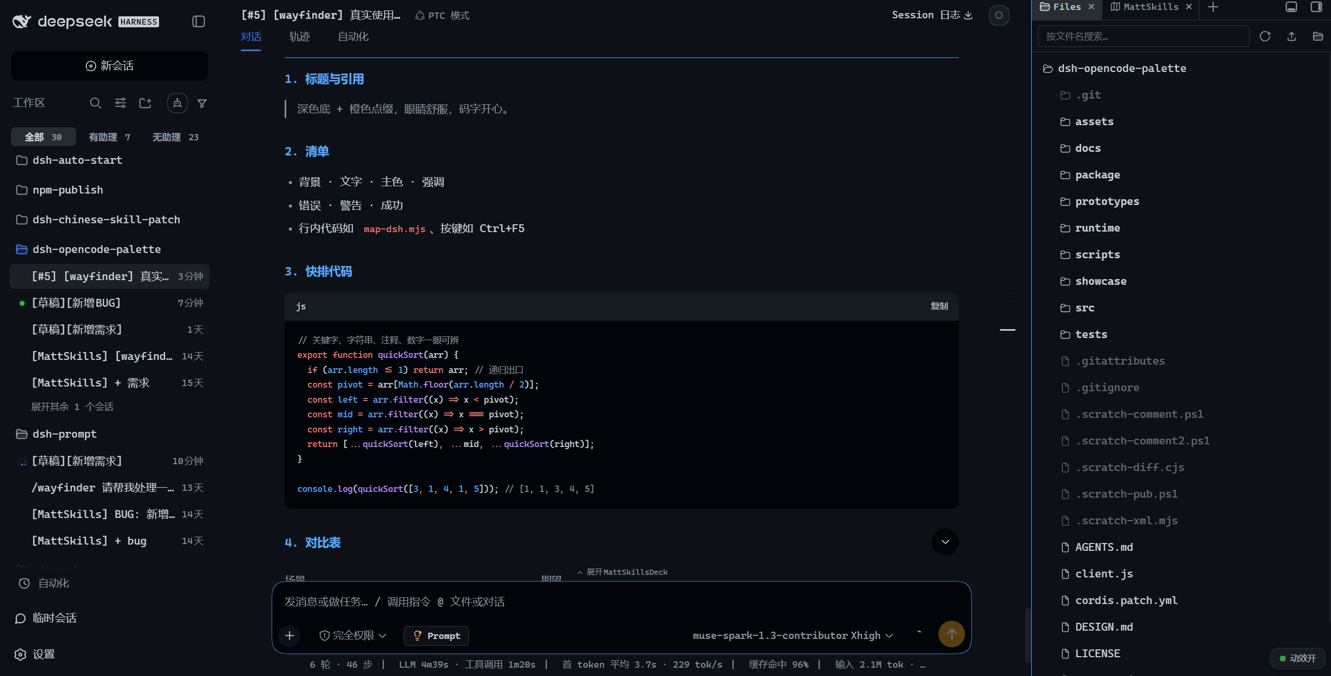Click the workspace search magnifier icon

[x=95, y=103]
